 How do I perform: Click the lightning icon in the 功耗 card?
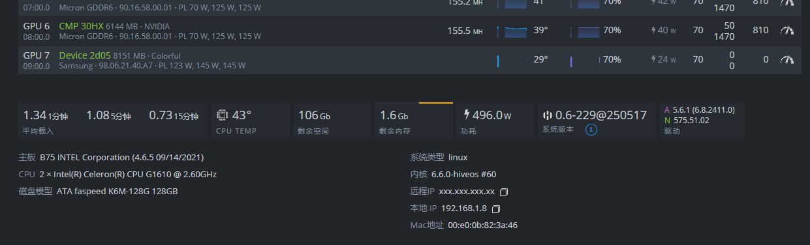[467, 115]
